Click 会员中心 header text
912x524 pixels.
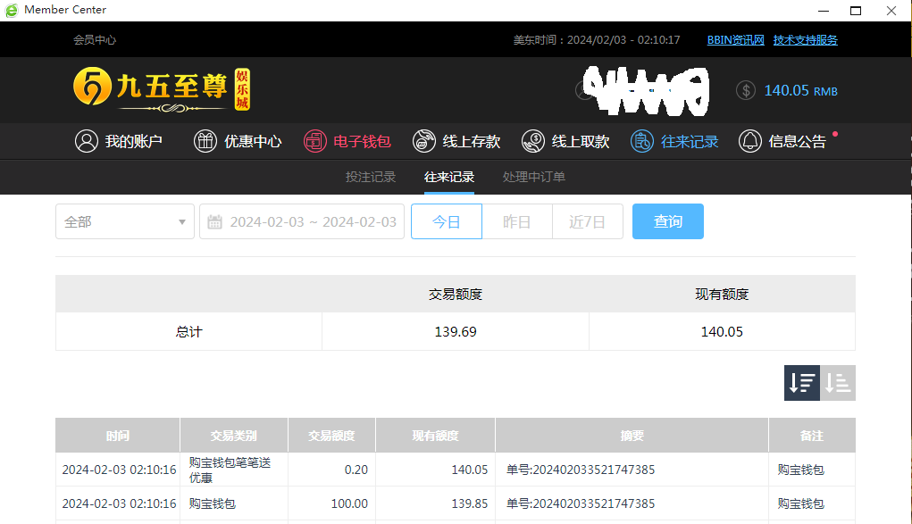tap(94, 40)
